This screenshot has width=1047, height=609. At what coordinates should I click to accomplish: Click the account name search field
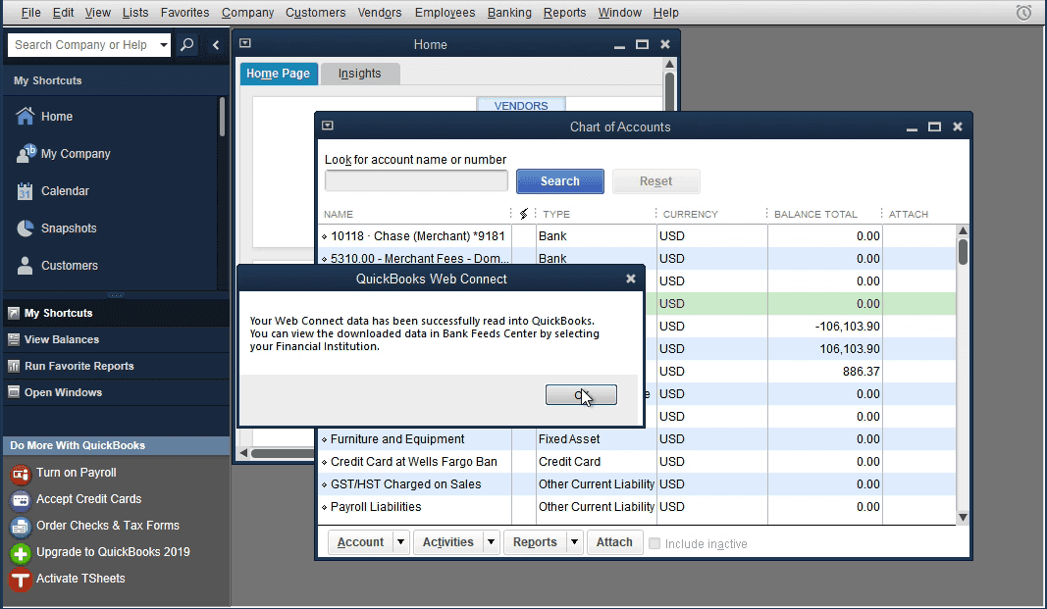[416, 180]
